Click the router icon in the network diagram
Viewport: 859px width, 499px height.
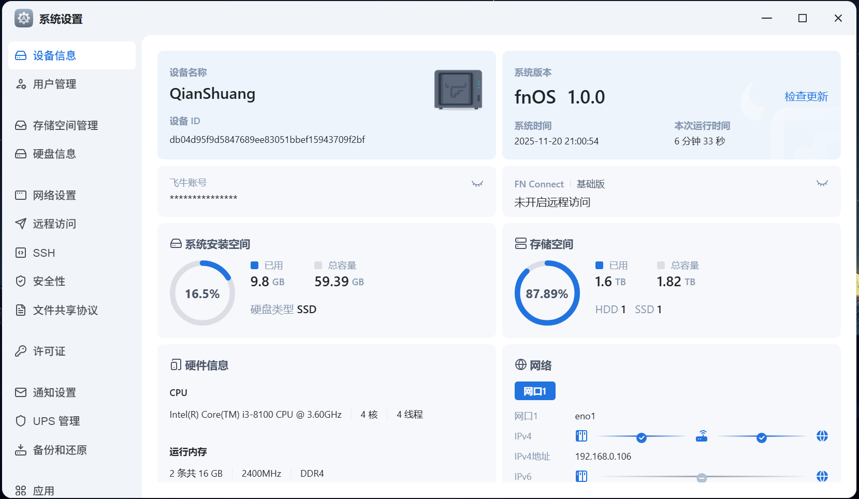pos(702,435)
